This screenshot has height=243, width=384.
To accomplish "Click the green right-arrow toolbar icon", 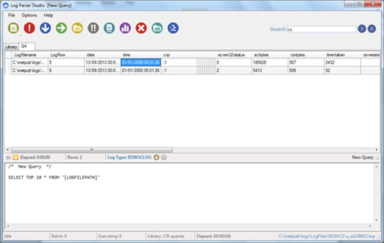I will click(61, 28).
